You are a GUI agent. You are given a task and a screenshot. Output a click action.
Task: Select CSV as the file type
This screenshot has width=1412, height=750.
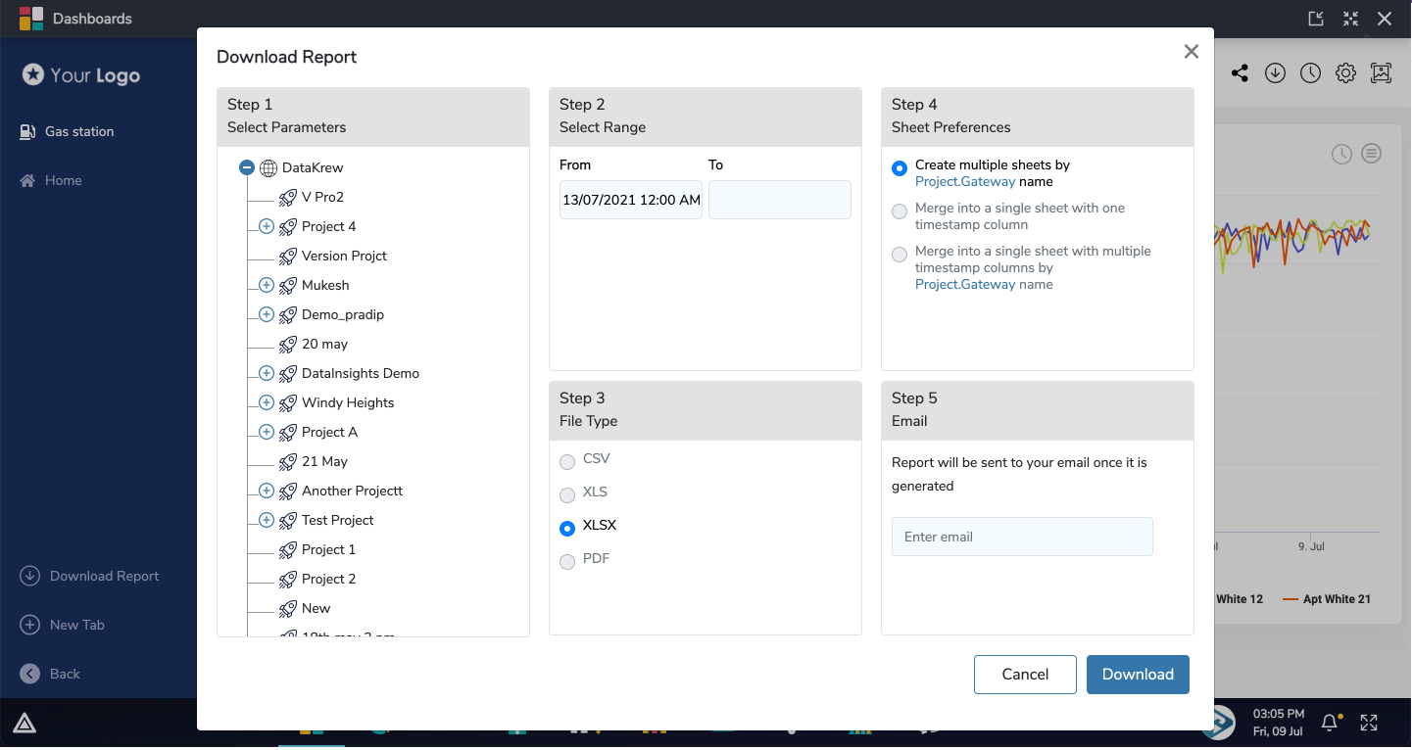567,460
